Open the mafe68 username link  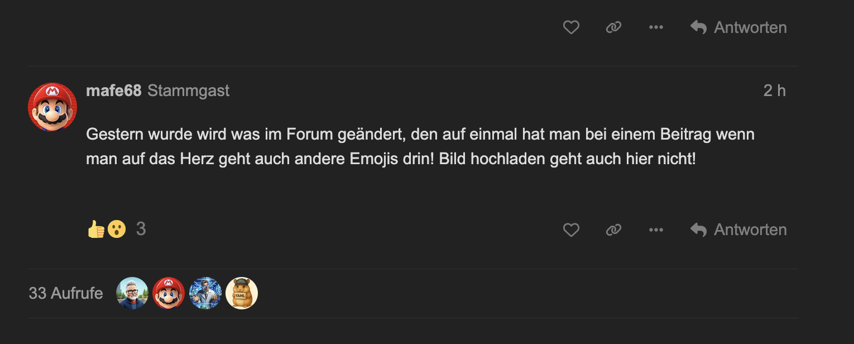pos(114,91)
